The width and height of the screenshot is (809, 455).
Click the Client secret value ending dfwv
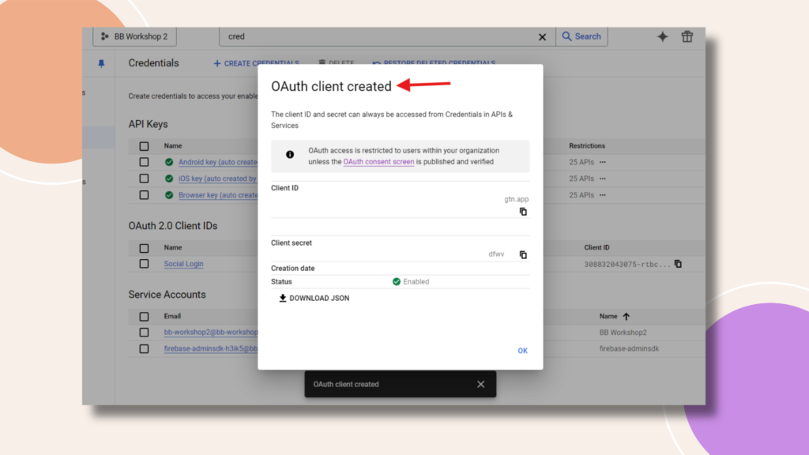coord(496,254)
